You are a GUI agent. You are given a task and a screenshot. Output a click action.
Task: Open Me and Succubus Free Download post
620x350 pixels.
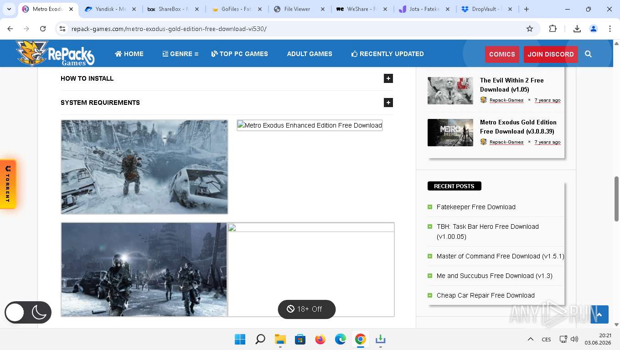(495, 276)
